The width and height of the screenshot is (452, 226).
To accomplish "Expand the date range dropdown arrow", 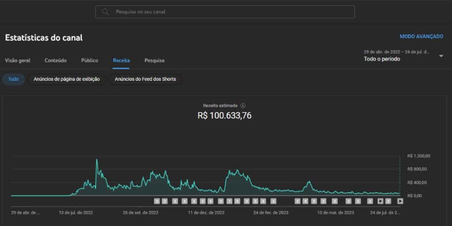I will click(x=441, y=56).
